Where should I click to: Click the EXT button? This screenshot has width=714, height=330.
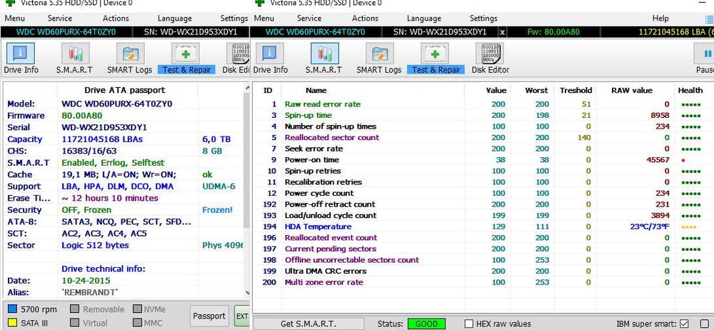click(242, 316)
